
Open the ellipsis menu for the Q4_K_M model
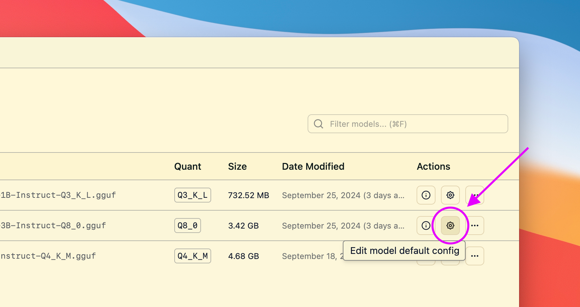coord(475,256)
